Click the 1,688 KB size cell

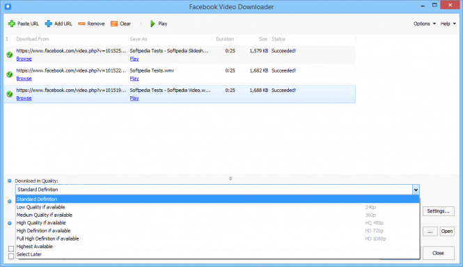(x=259, y=90)
